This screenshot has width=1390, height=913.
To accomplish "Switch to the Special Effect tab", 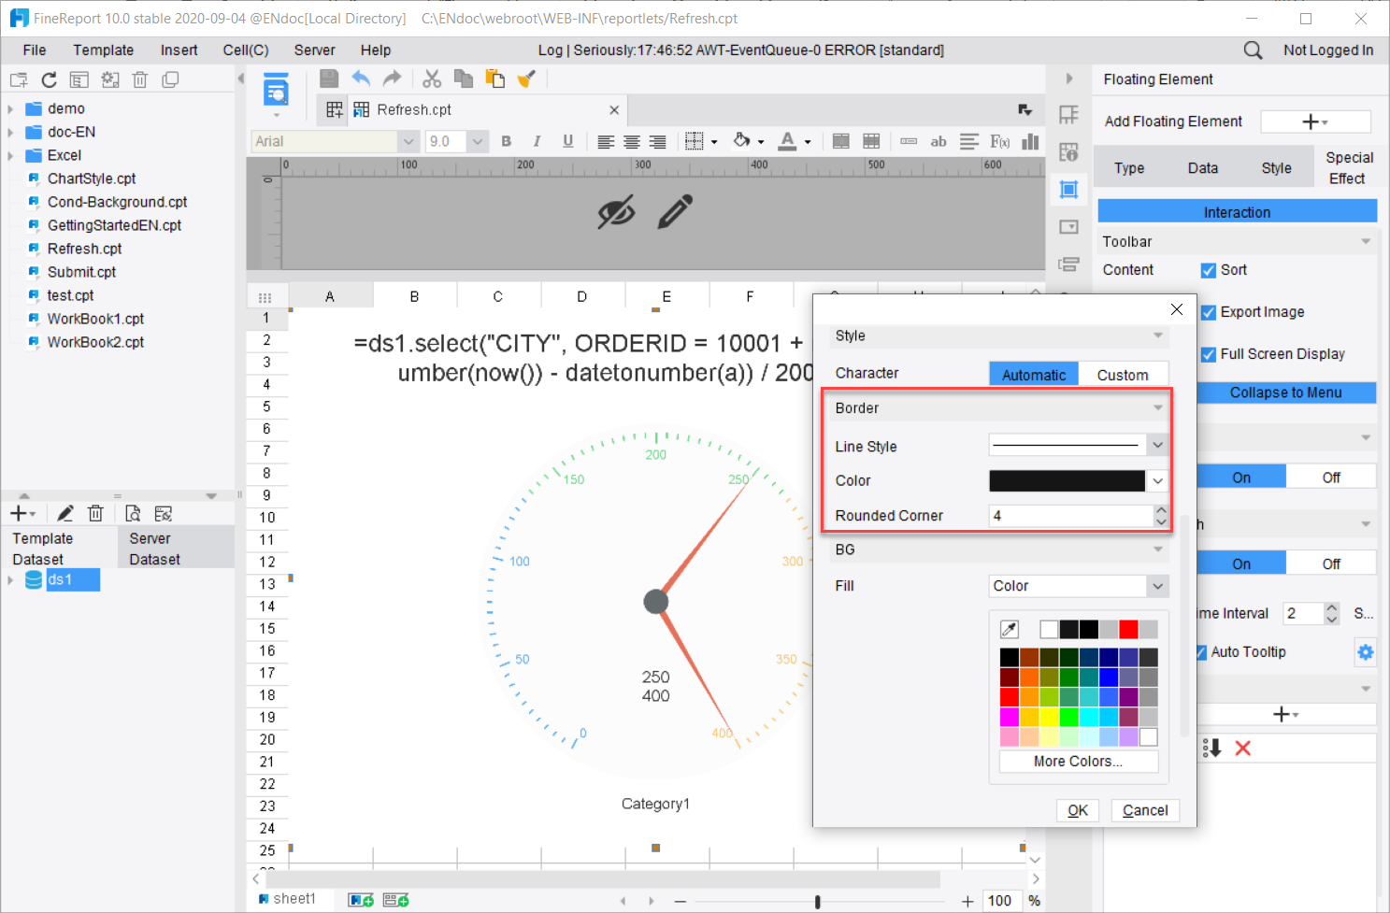I will pos(1349,168).
